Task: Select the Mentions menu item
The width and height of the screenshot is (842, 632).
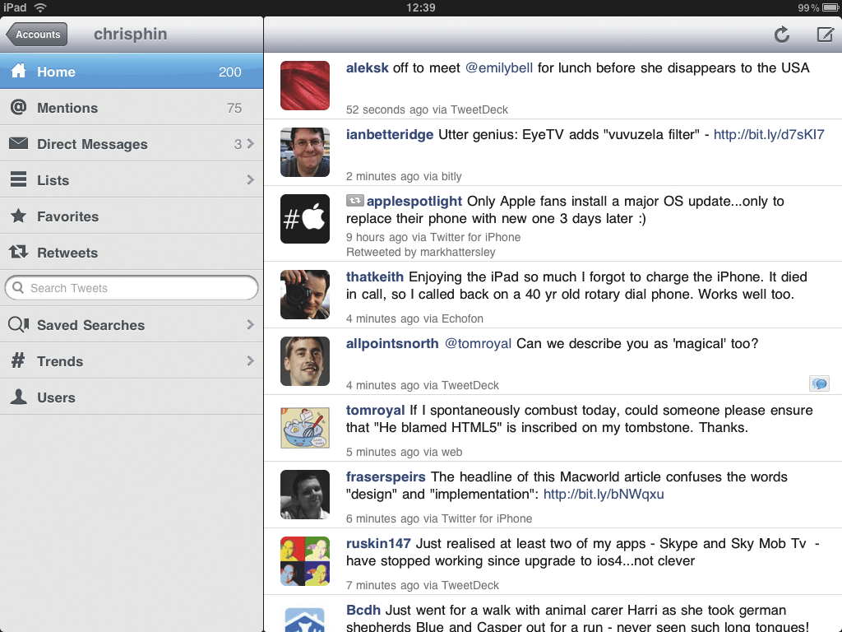Action: pyautogui.click(x=132, y=108)
